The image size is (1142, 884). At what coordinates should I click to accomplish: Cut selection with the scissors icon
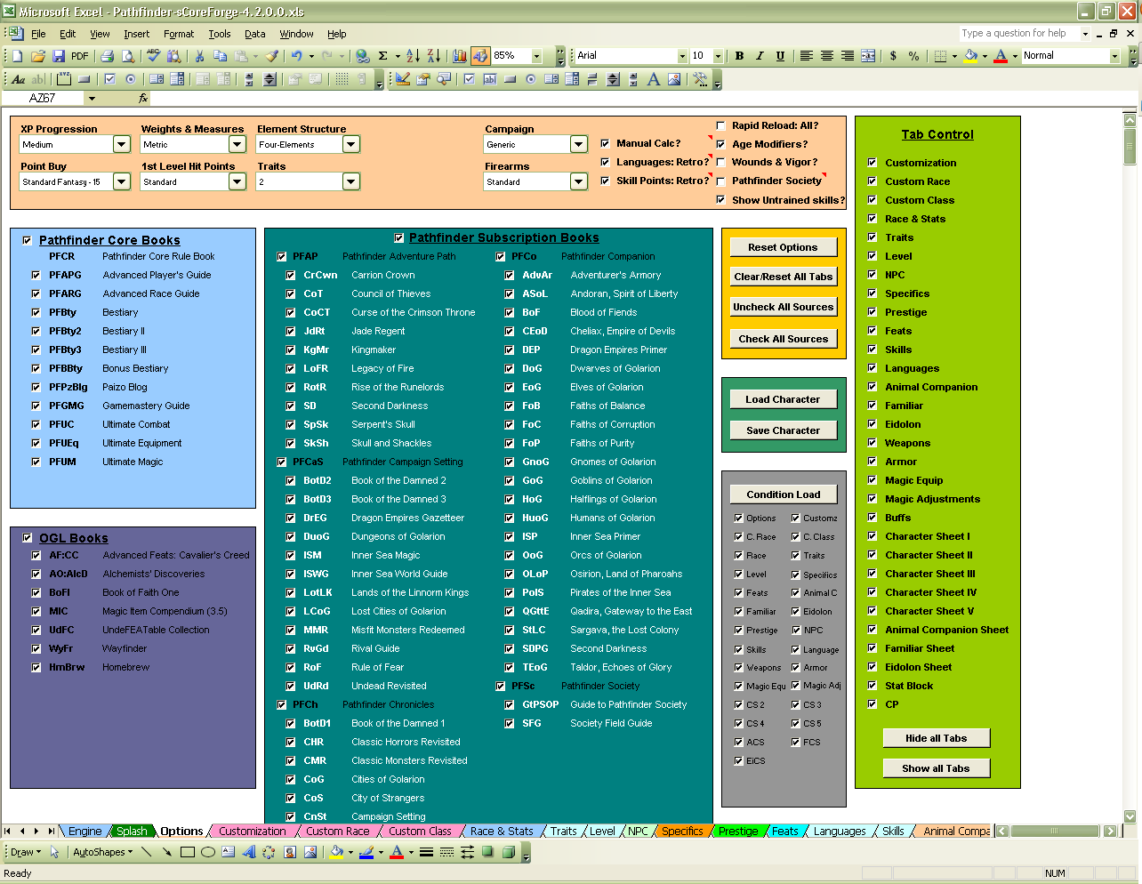200,56
